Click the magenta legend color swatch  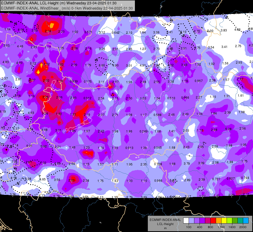pos(208,220)
